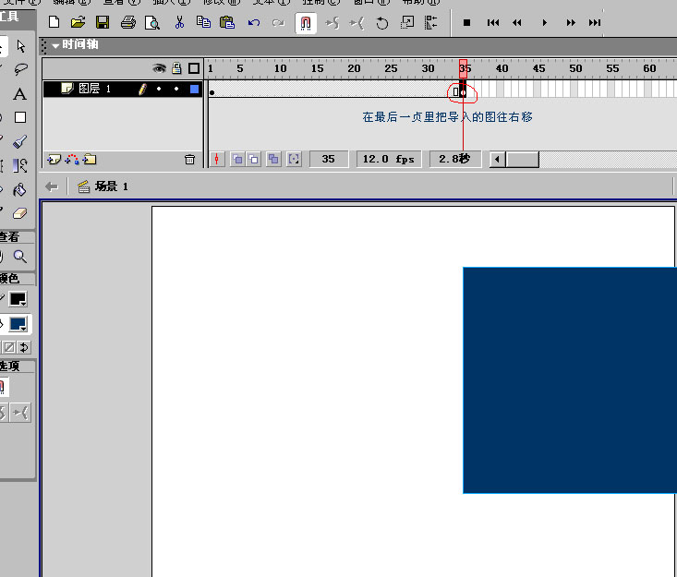This screenshot has height=577, width=677.
Task: Select keyframe at frame 1
Action: (212, 89)
